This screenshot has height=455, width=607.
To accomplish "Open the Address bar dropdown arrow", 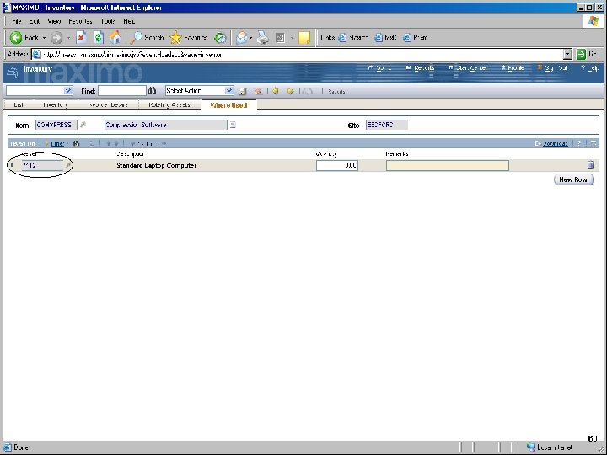I will coord(567,54).
